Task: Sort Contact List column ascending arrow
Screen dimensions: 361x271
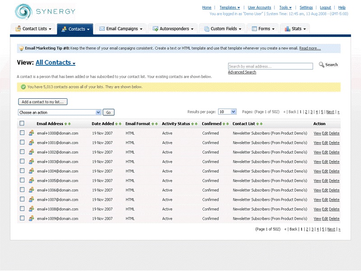Action: coord(258,124)
